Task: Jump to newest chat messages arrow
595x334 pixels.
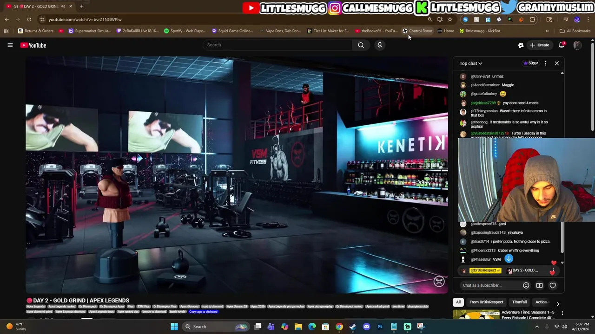Action: point(509,259)
